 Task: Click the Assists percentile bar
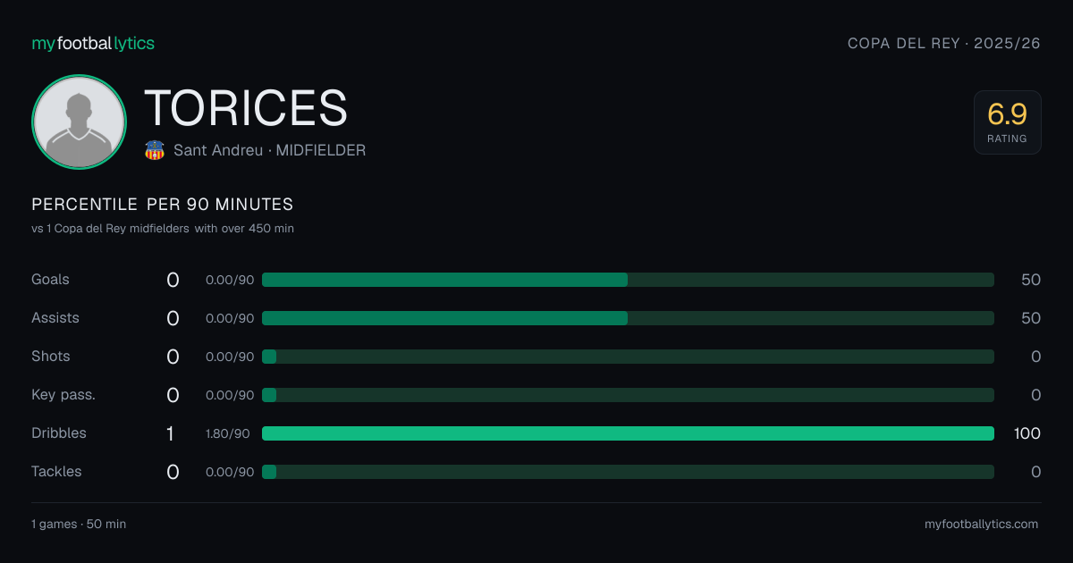(x=628, y=318)
